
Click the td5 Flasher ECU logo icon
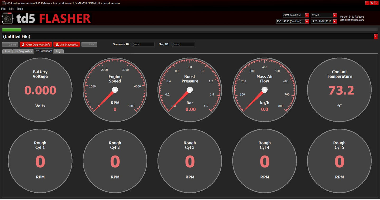tap(7, 18)
